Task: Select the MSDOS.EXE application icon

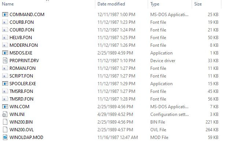Action: coord(5,53)
